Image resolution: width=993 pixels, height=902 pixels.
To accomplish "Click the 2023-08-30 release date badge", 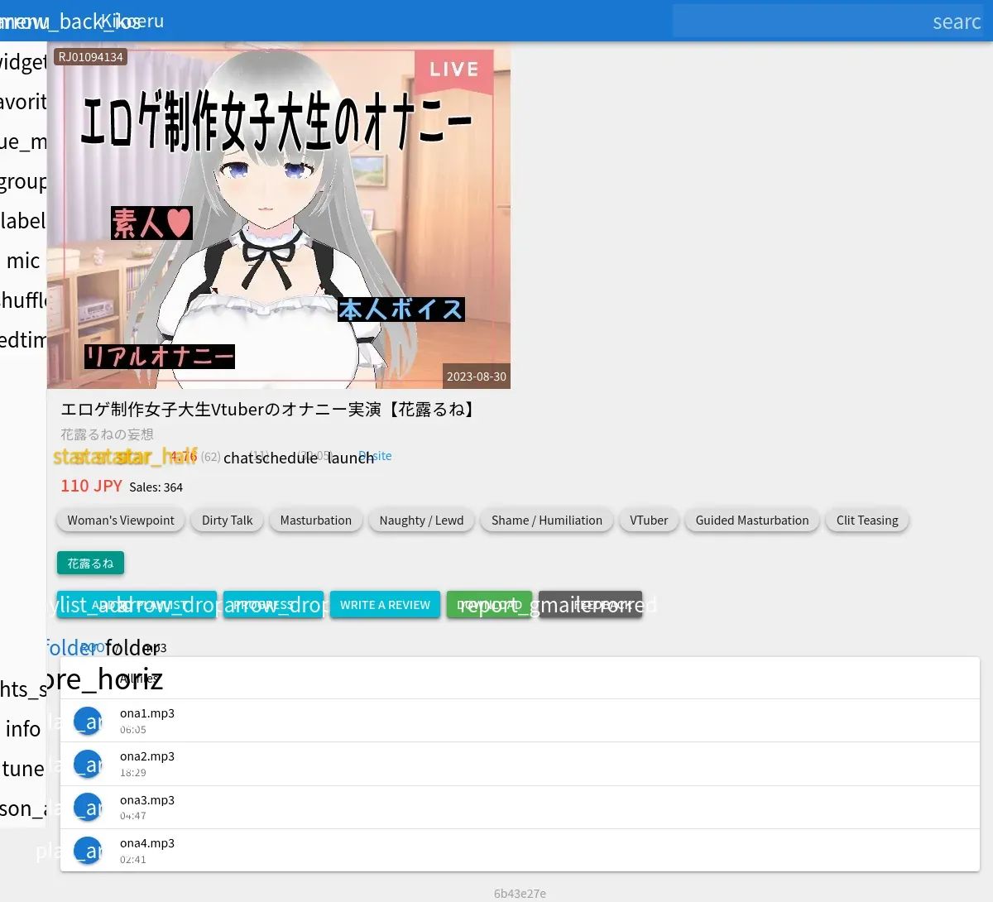I will [x=477, y=377].
